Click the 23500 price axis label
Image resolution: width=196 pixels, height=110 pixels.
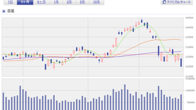tap(189, 37)
